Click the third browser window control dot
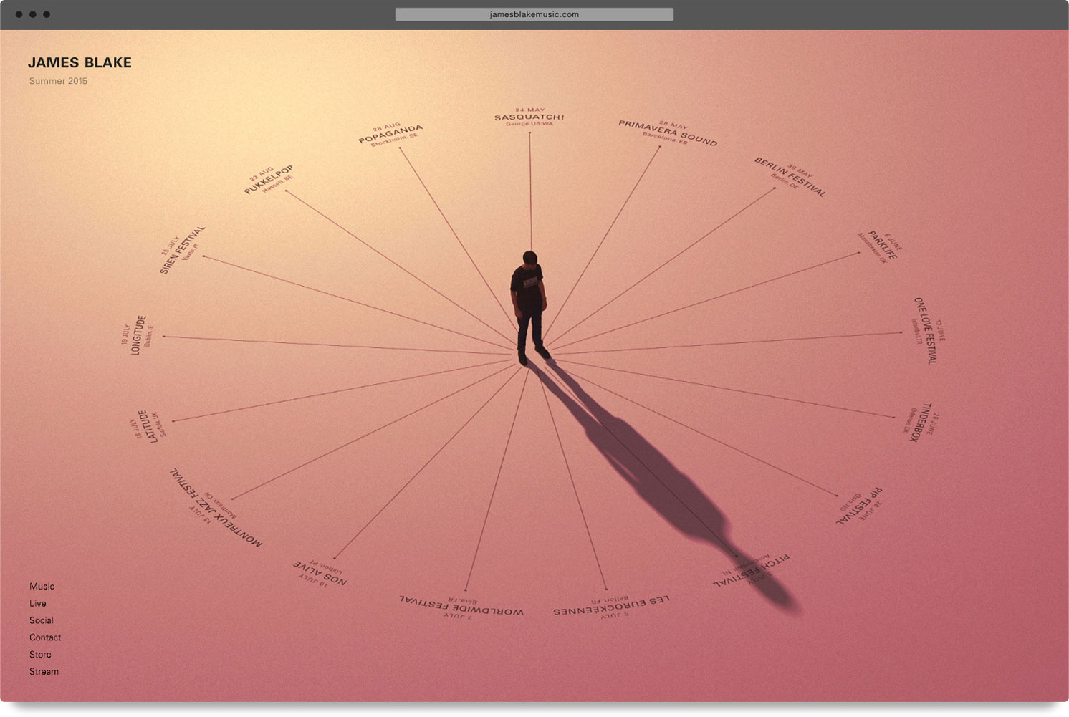The width and height of the screenshot is (1069, 717). [x=47, y=14]
